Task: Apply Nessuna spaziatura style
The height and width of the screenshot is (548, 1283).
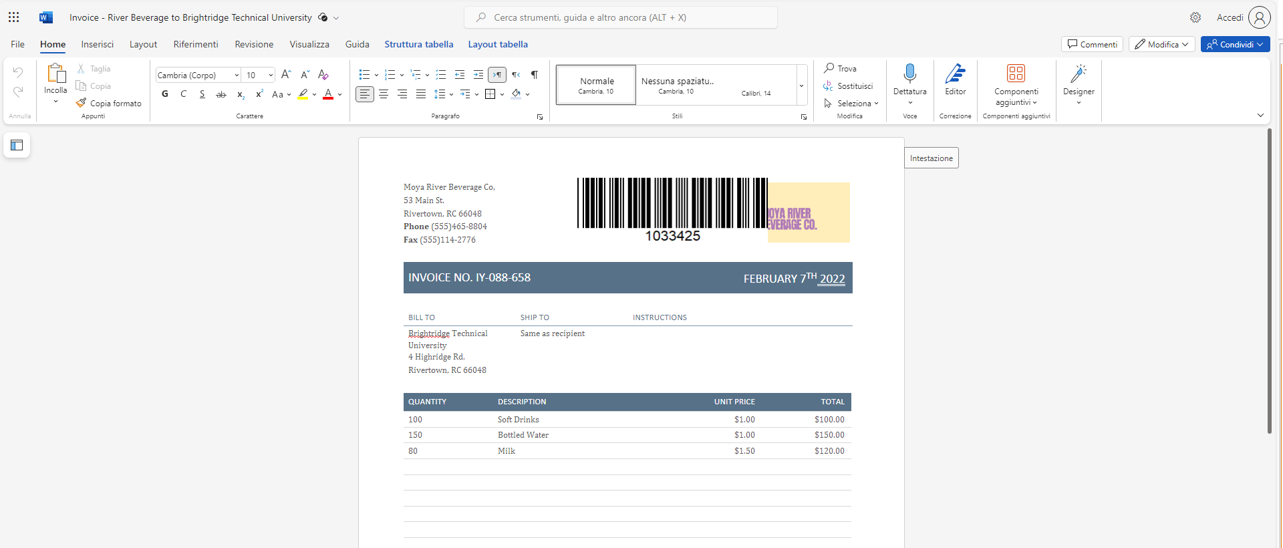Action: point(678,85)
